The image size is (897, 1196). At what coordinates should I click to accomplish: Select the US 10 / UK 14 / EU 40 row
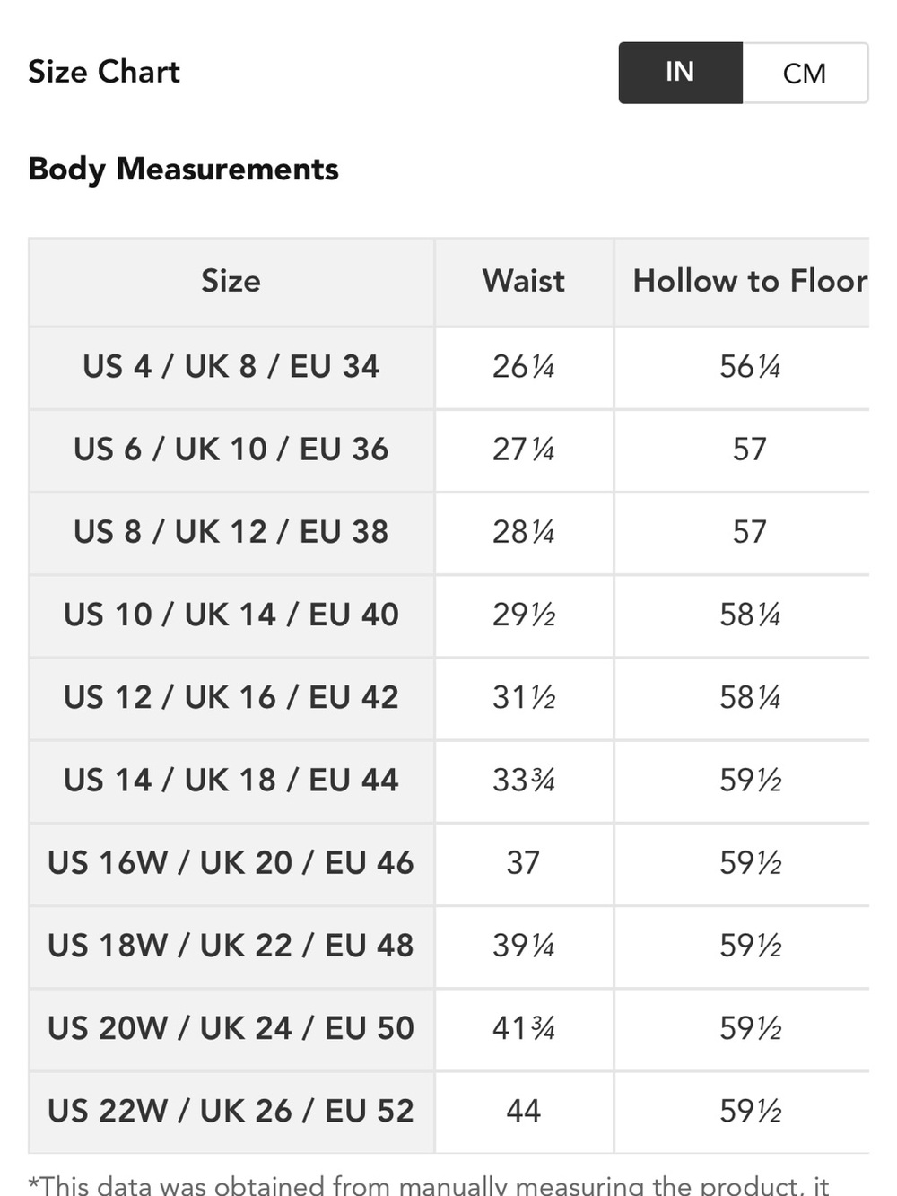448,615
